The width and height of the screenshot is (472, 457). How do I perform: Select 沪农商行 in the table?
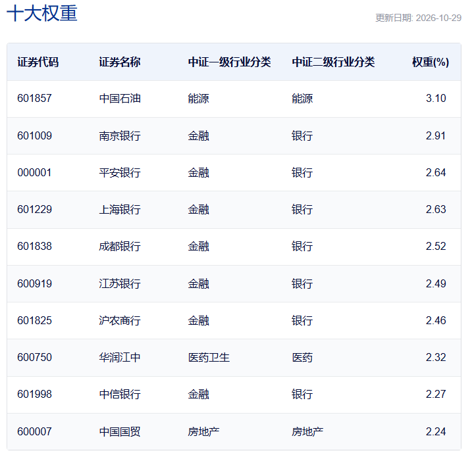(x=120, y=320)
